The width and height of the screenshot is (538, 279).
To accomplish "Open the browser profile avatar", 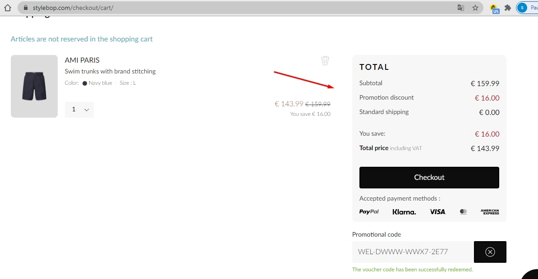I will (522, 8).
